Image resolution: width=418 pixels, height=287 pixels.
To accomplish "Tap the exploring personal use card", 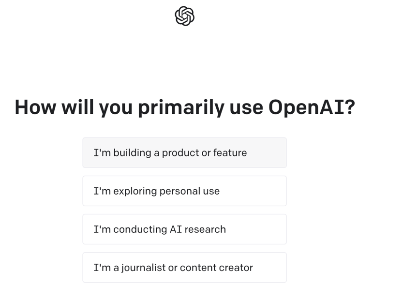I will 184,191.
